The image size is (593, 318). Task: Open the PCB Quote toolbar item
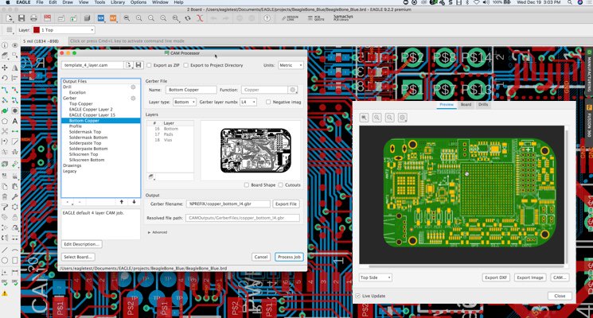click(316, 18)
